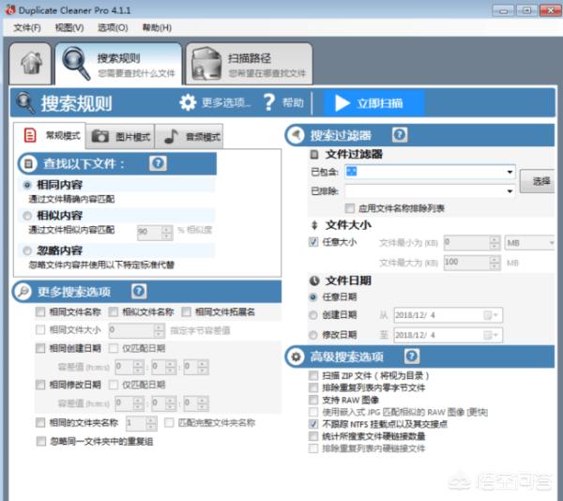Viewport: 563px width, 501px height.
Task: Click the gear icon for 更多选项
Action: point(188,102)
